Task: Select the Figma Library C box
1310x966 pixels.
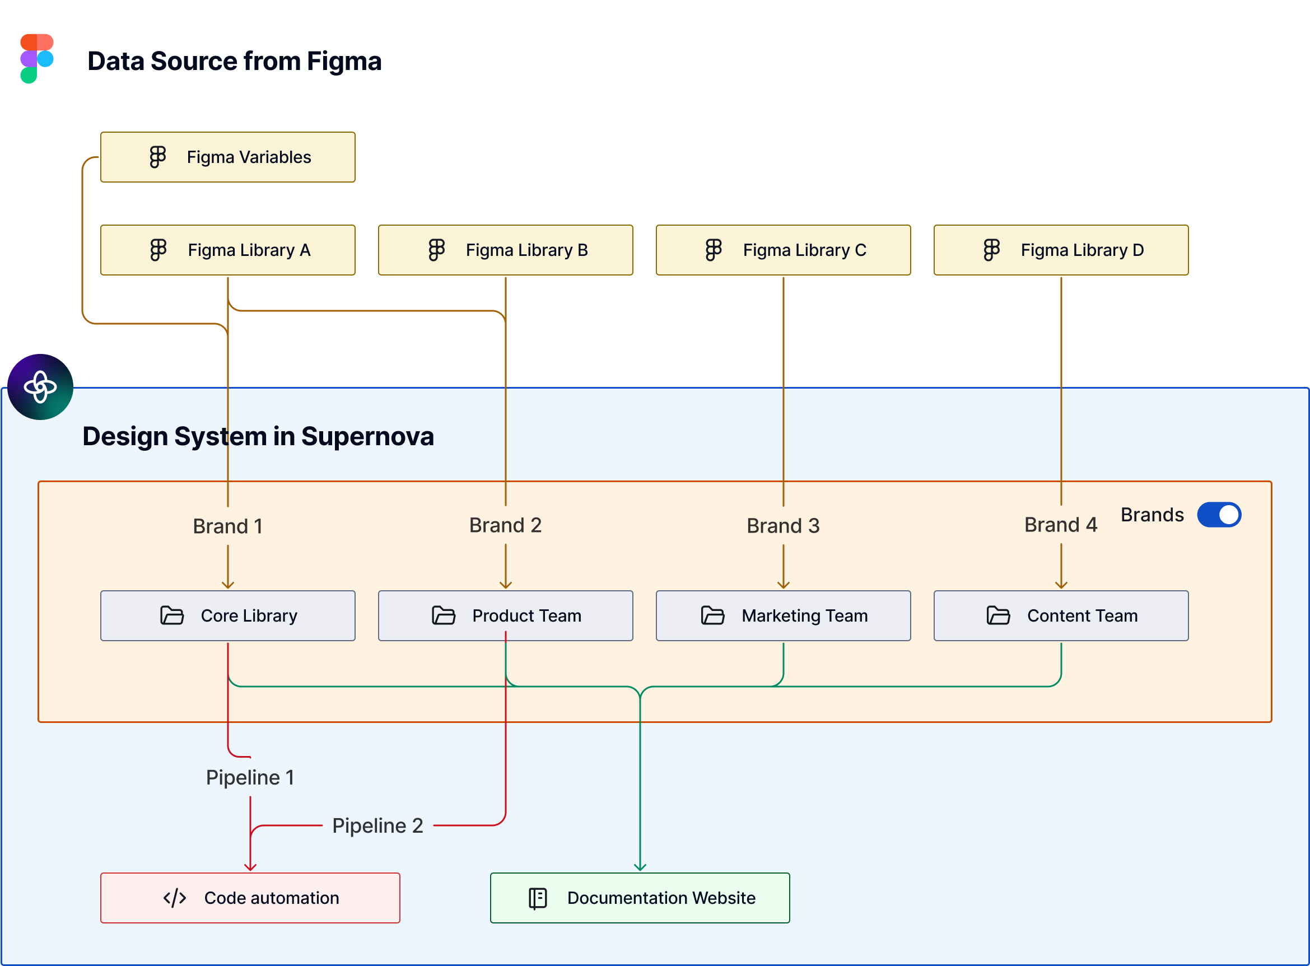Action: point(783,250)
